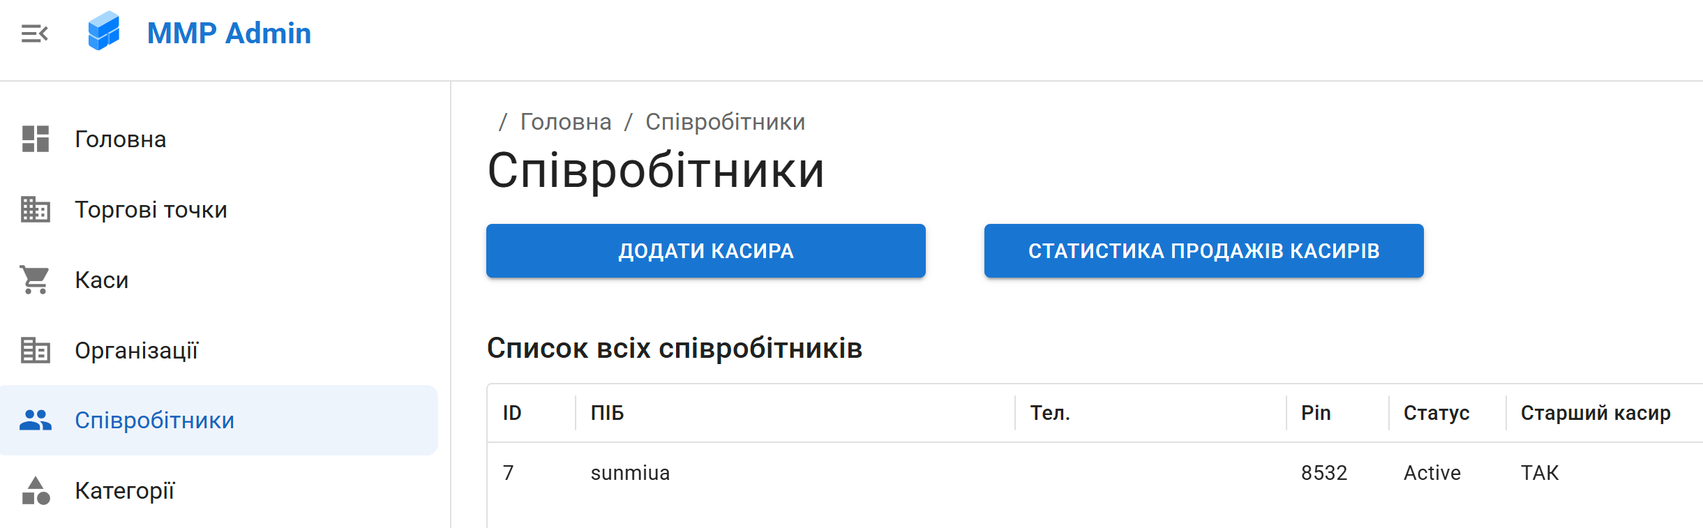Open Головна from the sidebar menu
The height and width of the screenshot is (528, 1703).
coord(120,139)
